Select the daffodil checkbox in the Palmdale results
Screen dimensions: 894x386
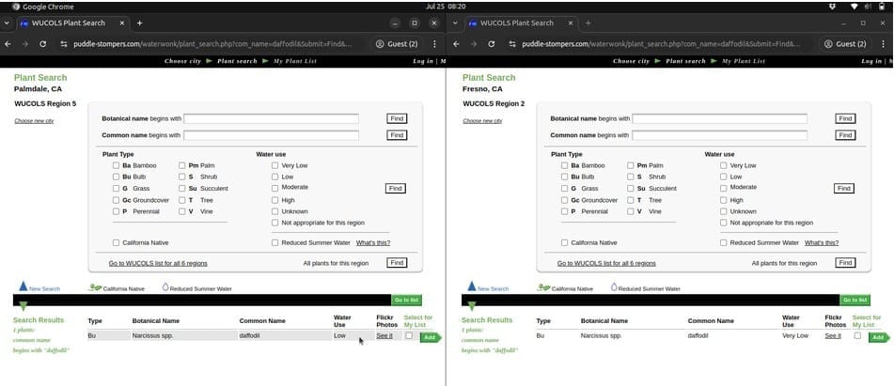coord(409,335)
